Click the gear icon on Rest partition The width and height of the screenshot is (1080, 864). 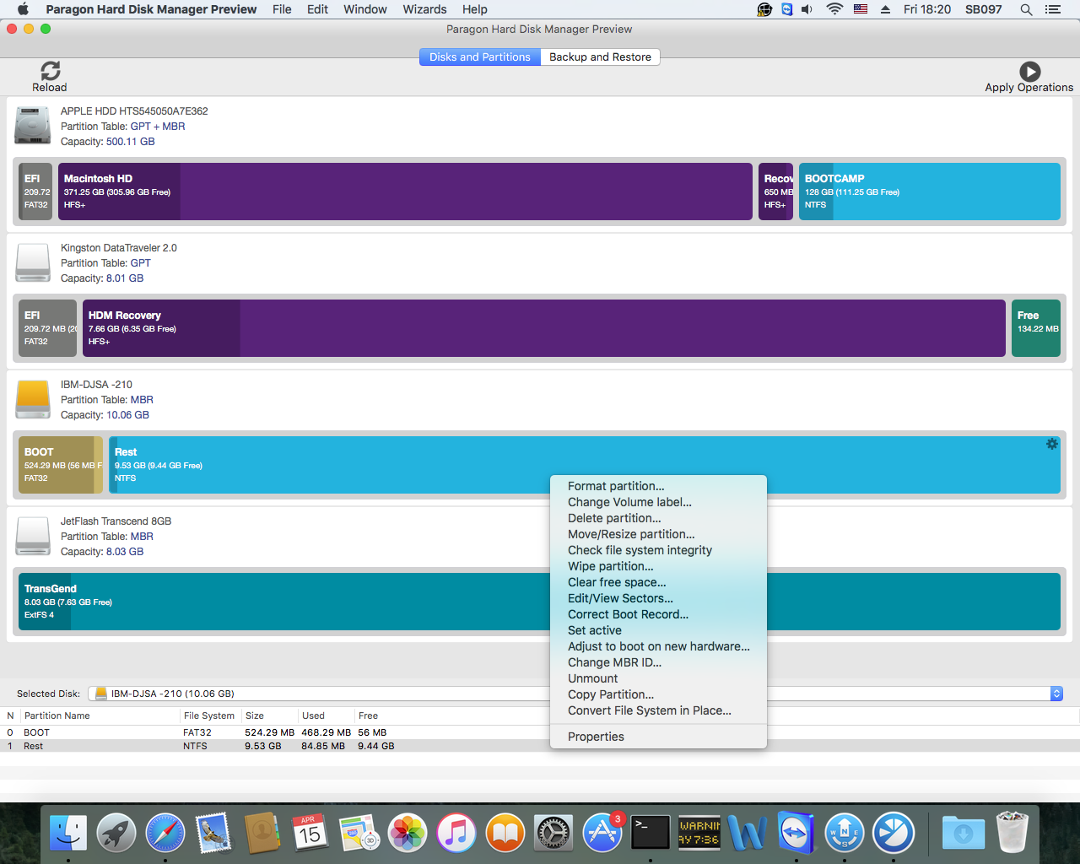coord(1052,444)
